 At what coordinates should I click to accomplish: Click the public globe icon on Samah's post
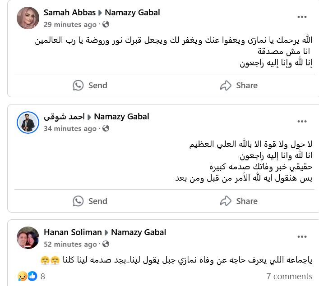point(106,24)
